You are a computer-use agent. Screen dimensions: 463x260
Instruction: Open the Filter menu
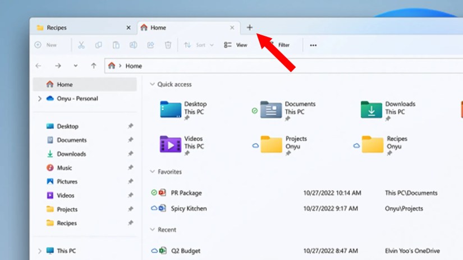pyautogui.click(x=280, y=45)
